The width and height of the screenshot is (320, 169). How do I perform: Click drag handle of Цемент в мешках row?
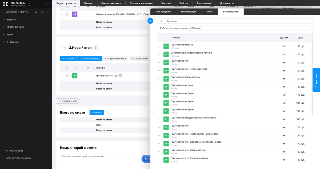pyautogui.click(x=62, y=14)
